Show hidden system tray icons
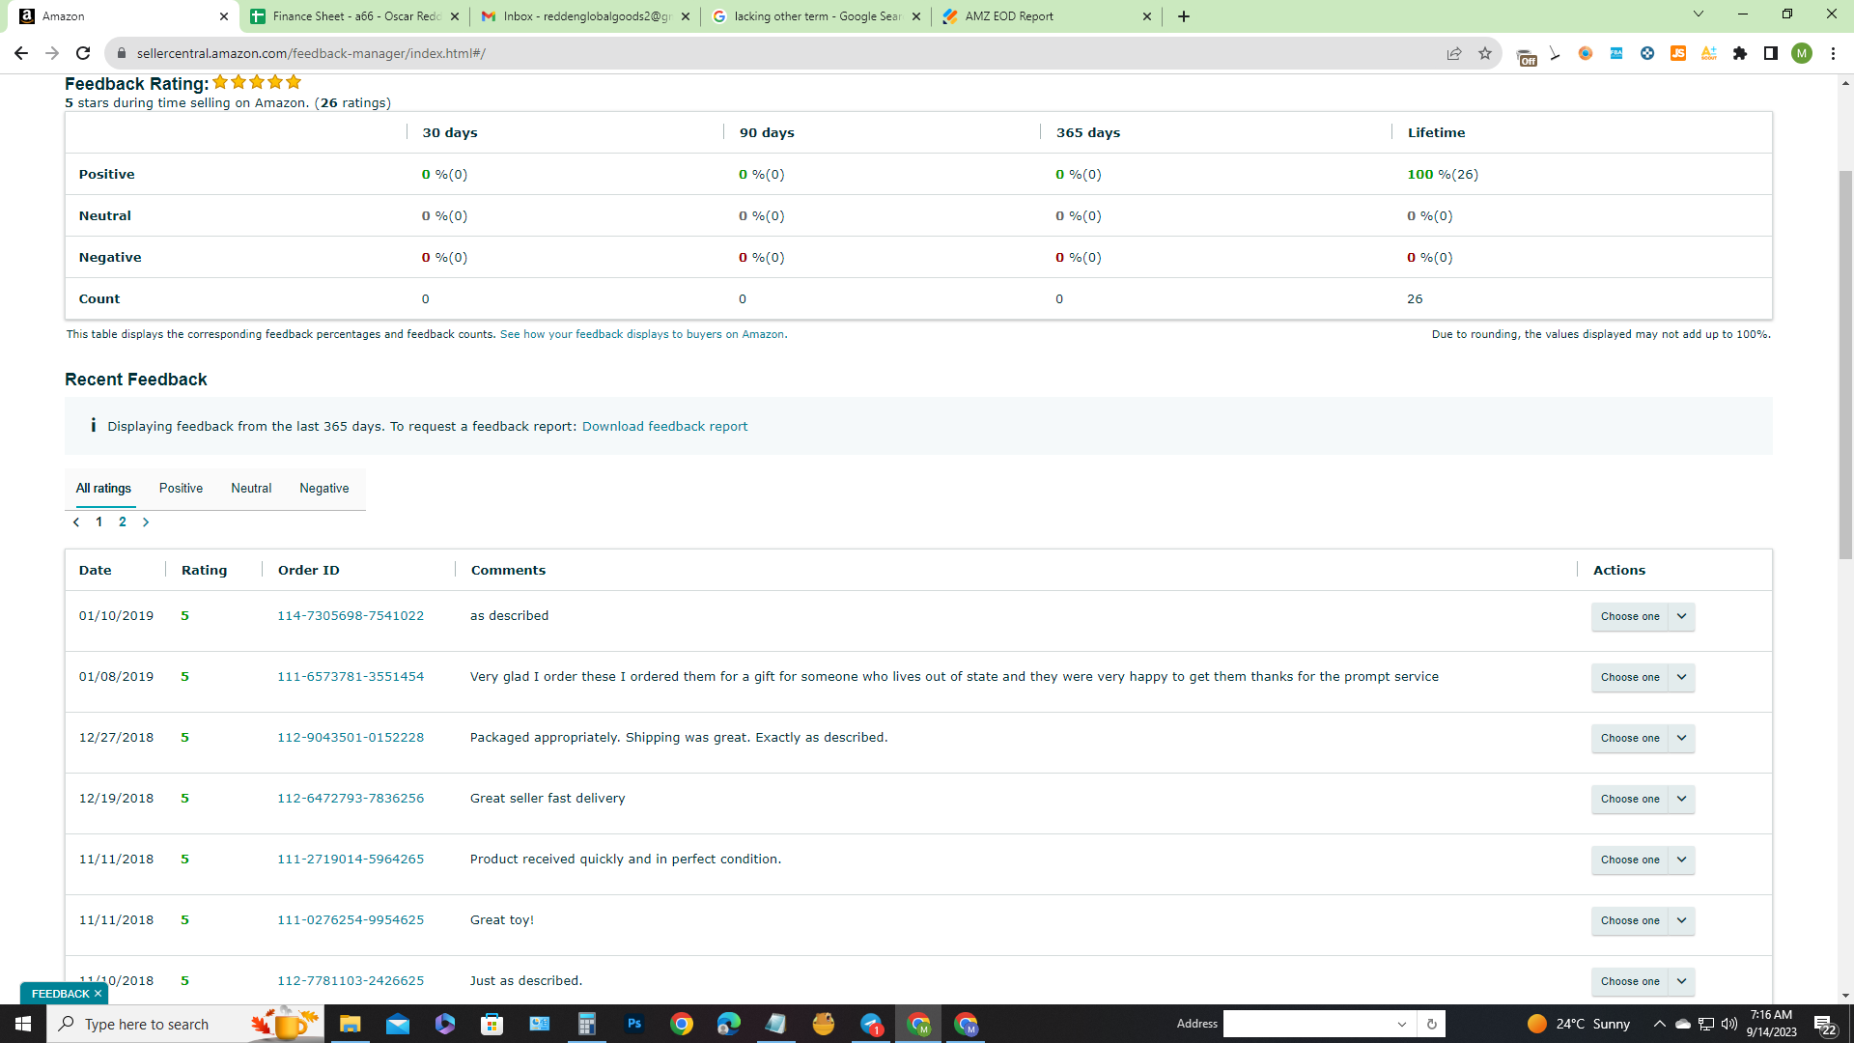This screenshot has height=1043, width=1854. 1659,1024
